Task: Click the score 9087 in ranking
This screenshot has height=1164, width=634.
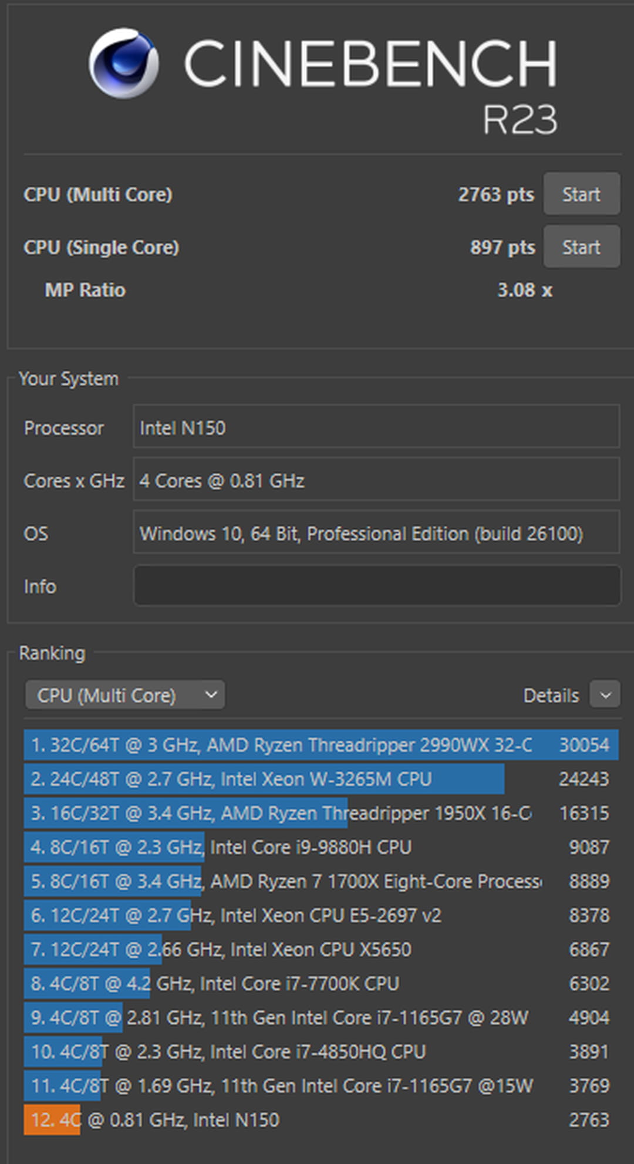Action: pos(589,847)
